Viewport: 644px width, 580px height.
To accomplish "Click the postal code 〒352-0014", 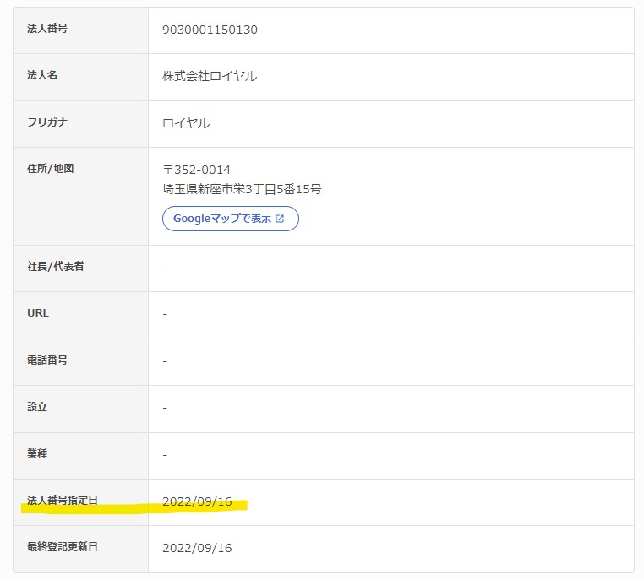I will click(x=196, y=170).
